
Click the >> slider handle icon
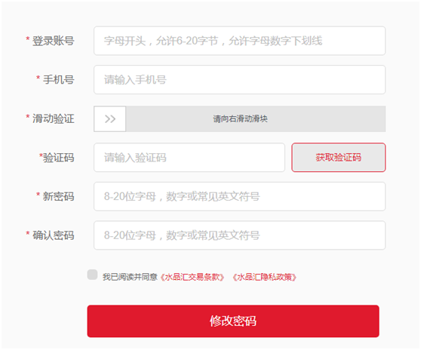[110, 119]
